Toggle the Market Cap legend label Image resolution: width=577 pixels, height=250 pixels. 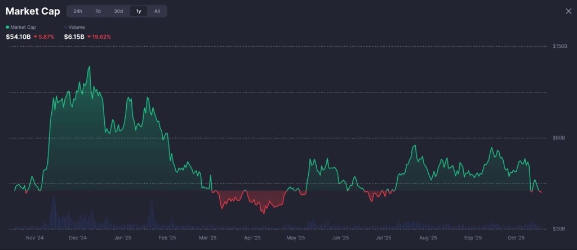23,27
